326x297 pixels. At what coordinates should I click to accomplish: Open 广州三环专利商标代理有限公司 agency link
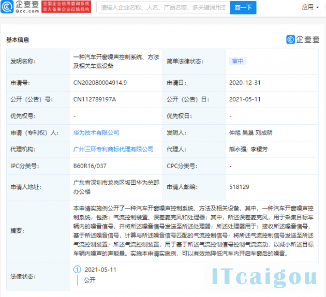pyautogui.click(x=113, y=149)
